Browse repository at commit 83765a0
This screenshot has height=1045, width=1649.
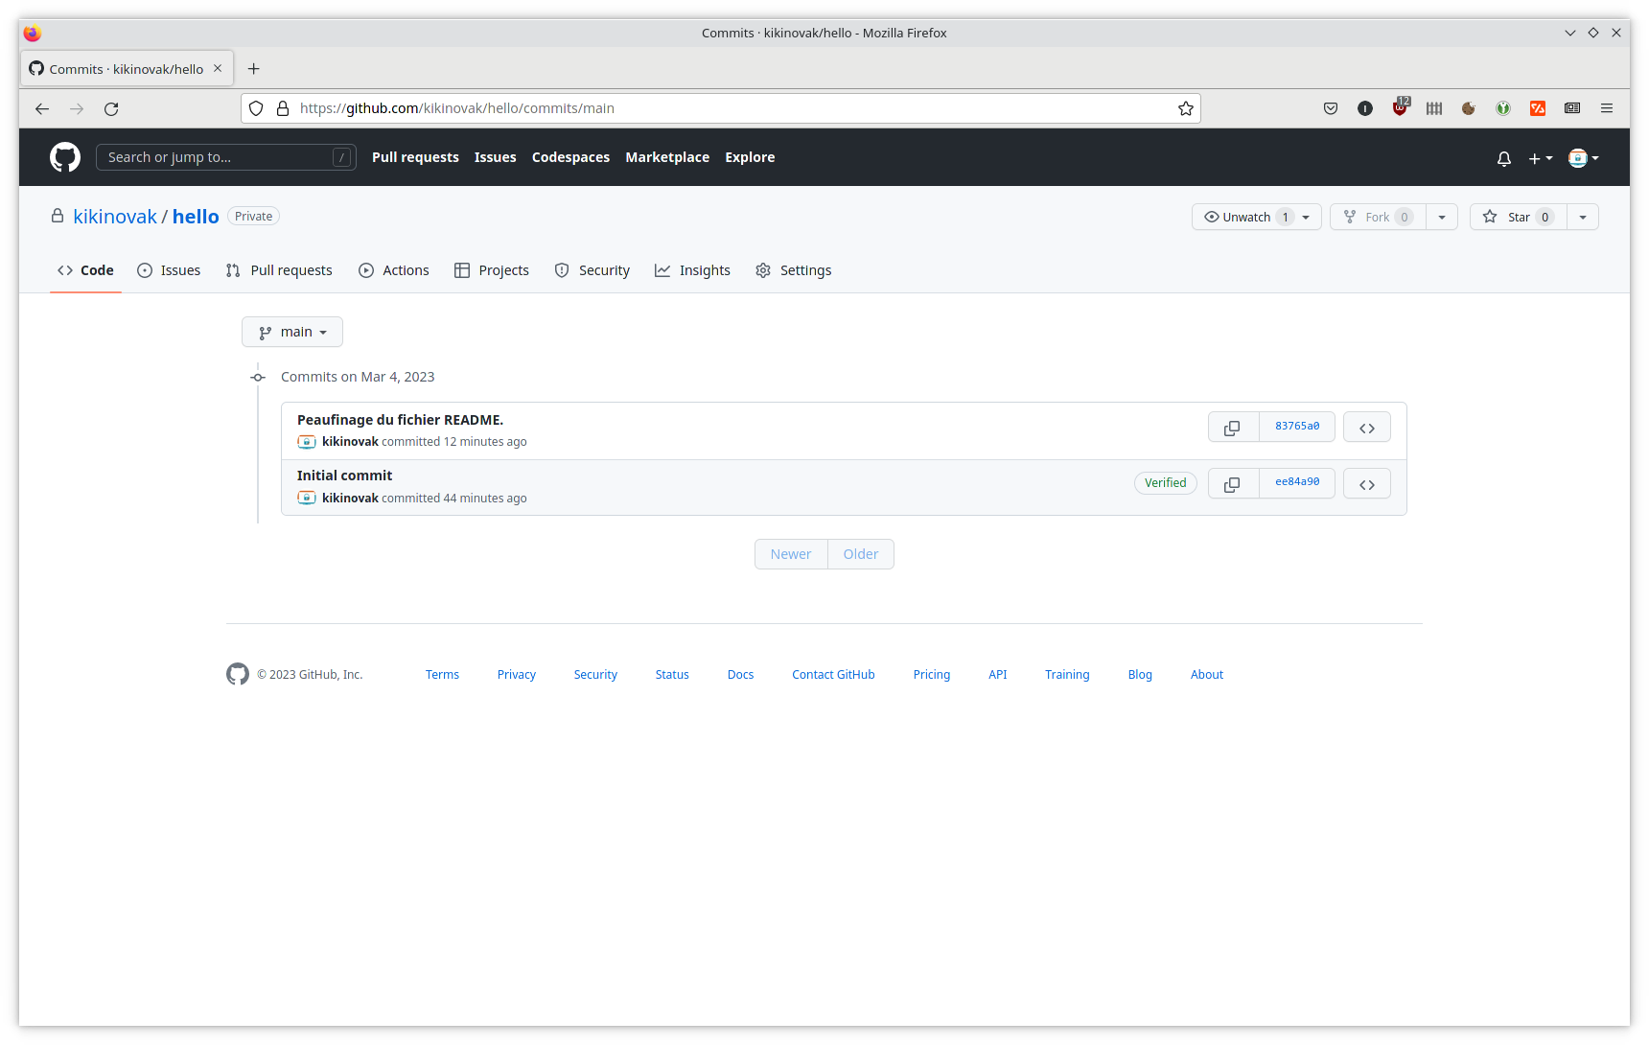(x=1367, y=428)
